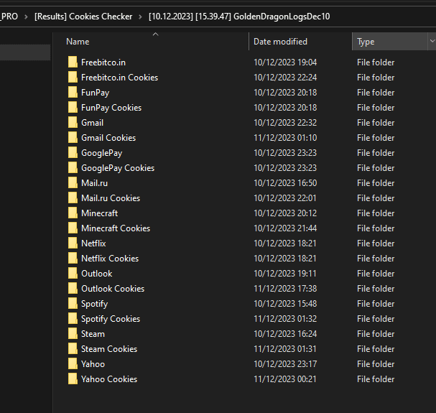The image size is (436, 413).
Task: Click the FunPay Cookies folder icon
Action: point(73,108)
